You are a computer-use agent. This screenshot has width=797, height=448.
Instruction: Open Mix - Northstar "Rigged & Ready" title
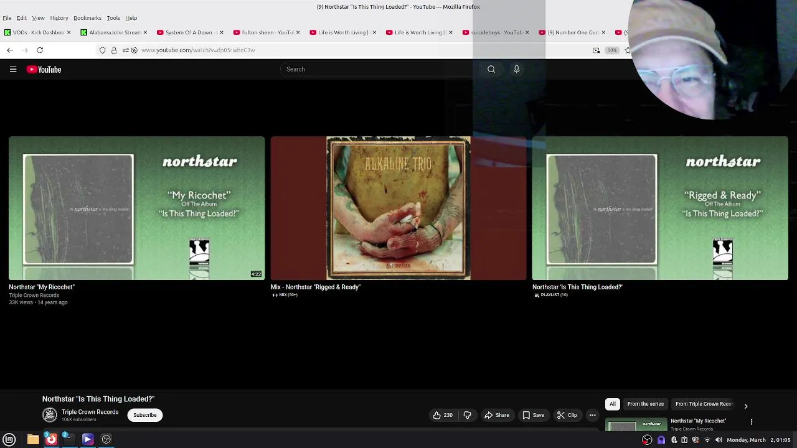tap(315, 287)
